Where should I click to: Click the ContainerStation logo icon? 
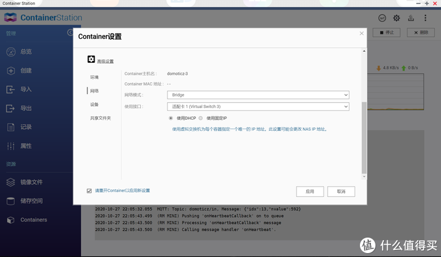point(10,17)
